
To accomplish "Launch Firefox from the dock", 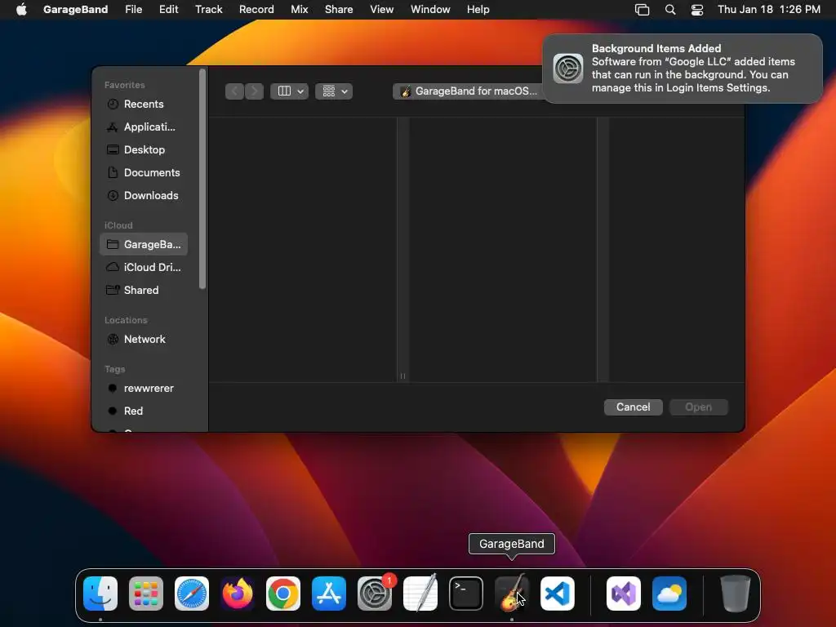I will [238, 594].
